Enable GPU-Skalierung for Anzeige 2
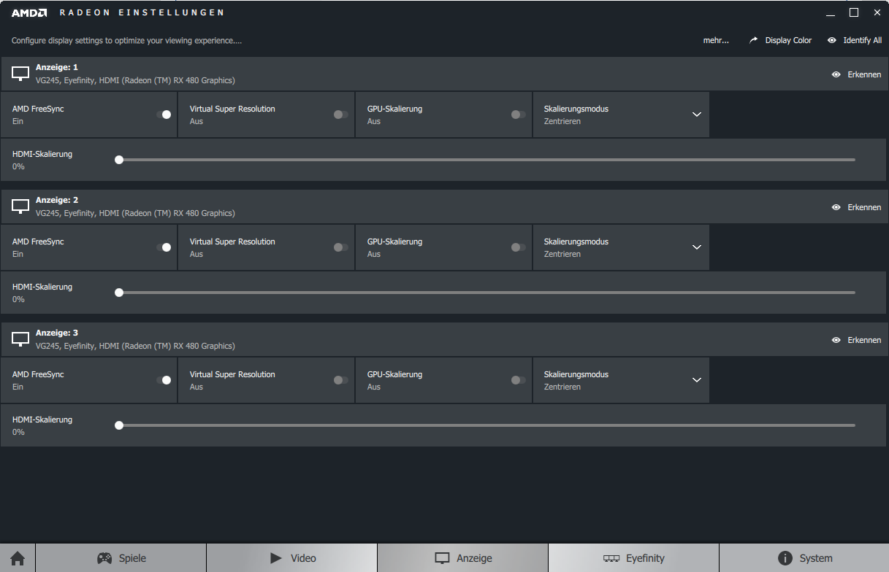889x572 pixels. coord(519,247)
